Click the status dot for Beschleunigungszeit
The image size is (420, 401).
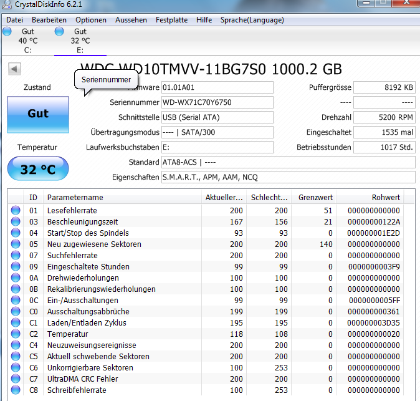pos(16,221)
